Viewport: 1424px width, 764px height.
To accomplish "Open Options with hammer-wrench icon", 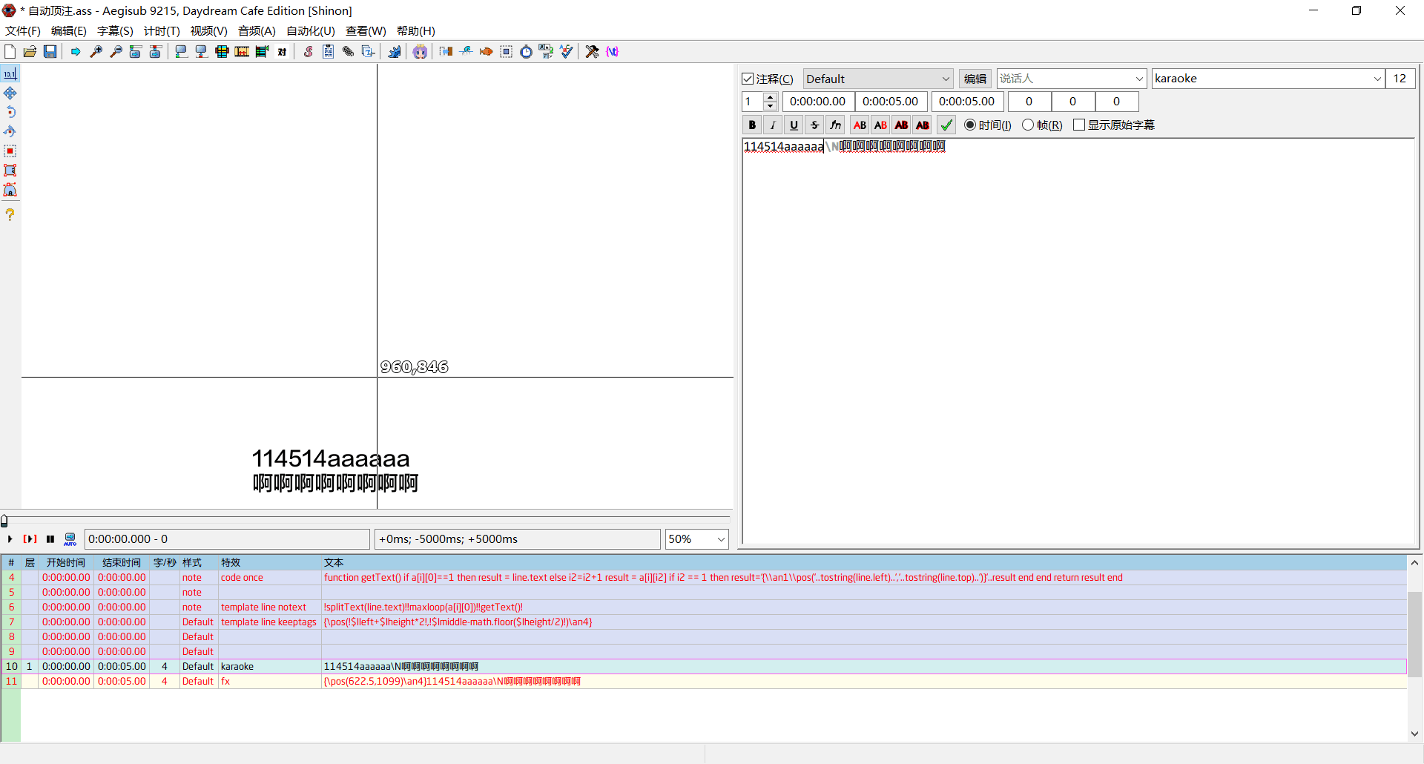I will coord(592,51).
